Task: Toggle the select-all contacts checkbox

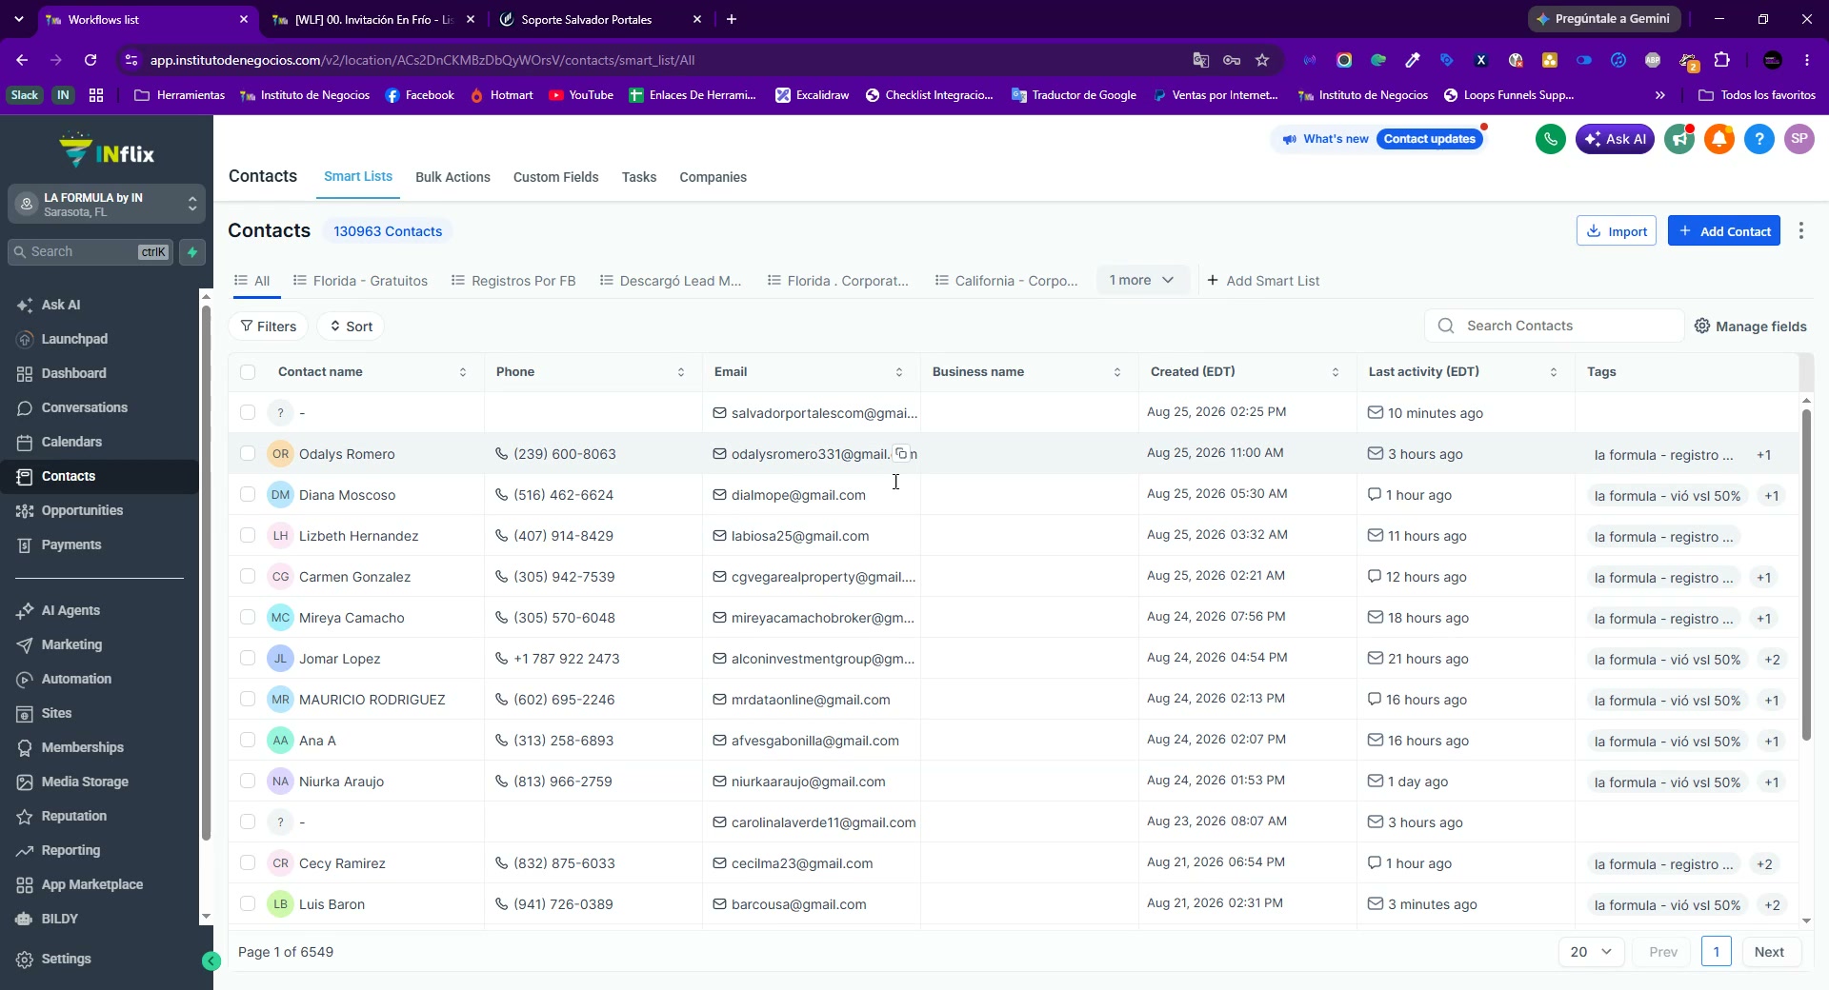Action: coord(248,372)
